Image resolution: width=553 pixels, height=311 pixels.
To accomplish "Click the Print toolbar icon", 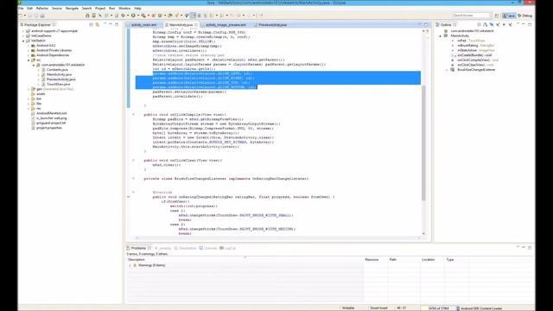I will 42,16.
